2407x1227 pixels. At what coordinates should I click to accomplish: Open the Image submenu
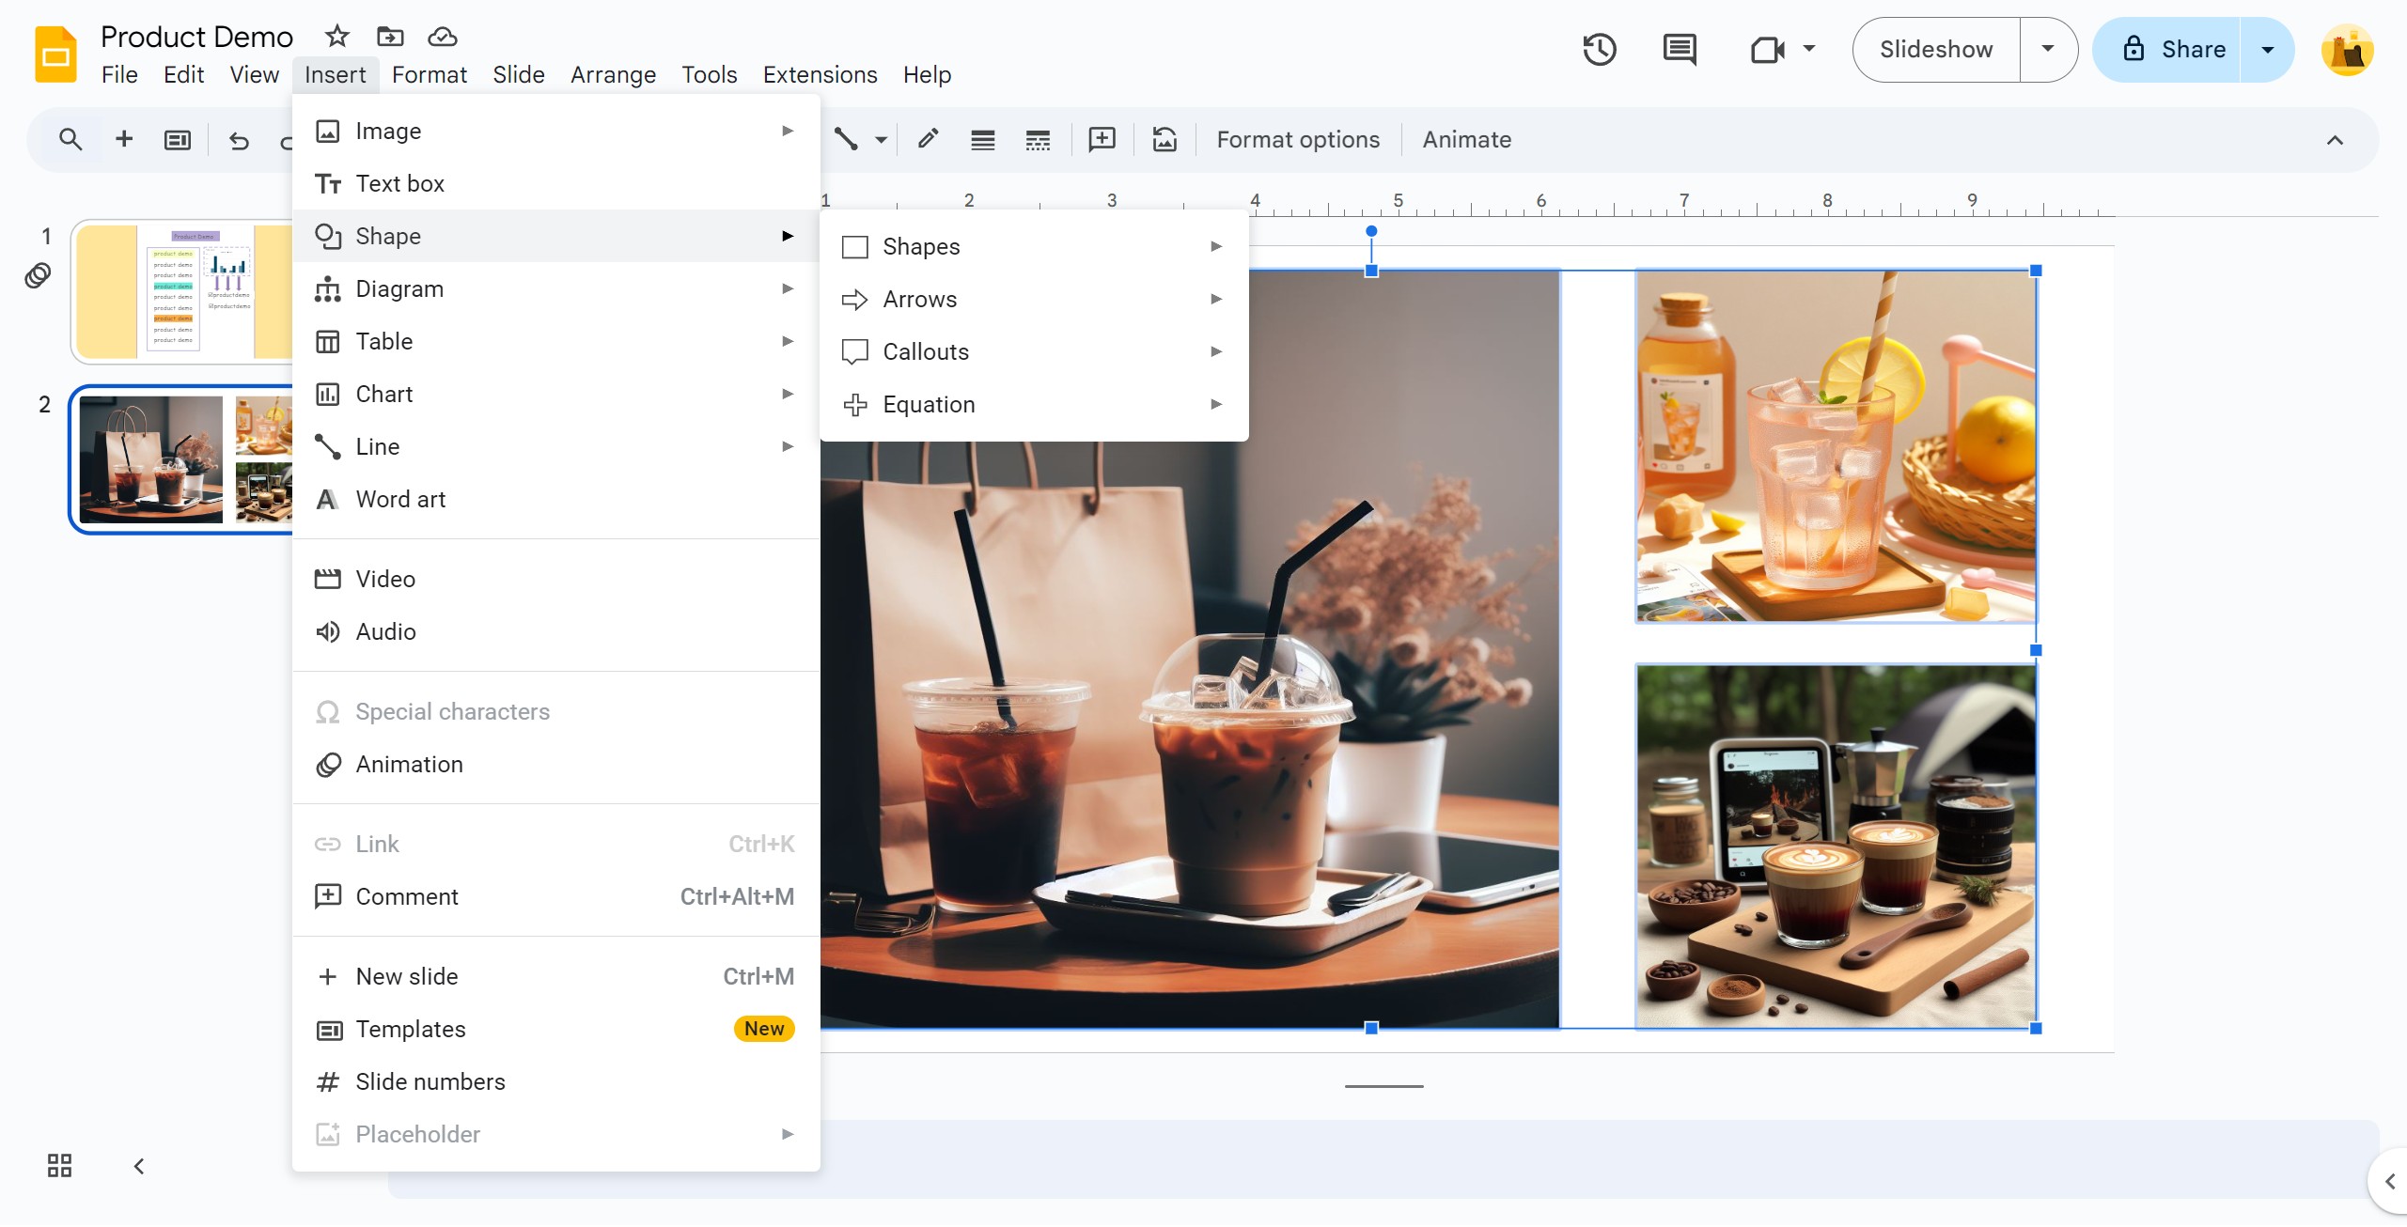[555, 131]
